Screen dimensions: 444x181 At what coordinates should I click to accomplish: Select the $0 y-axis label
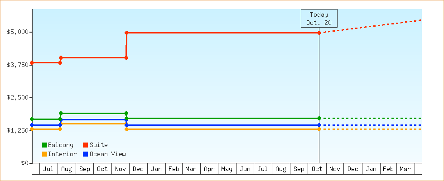pyautogui.click(x=24, y=163)
